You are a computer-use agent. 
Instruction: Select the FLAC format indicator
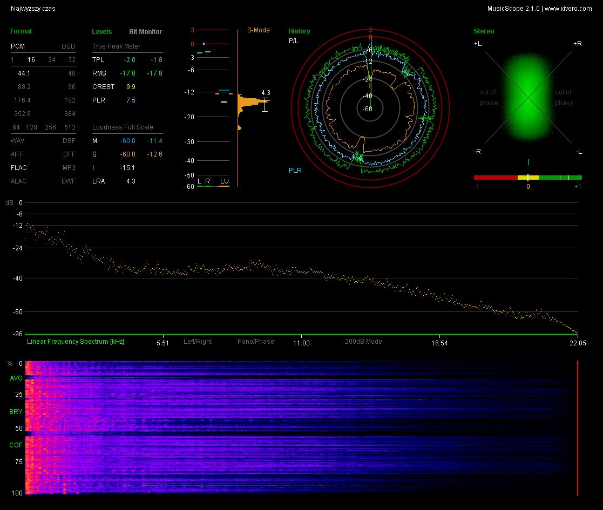(x=18, y=167)
